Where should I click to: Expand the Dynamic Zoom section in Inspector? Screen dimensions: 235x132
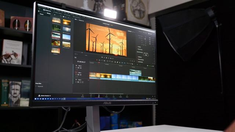[x=140, y=49]
